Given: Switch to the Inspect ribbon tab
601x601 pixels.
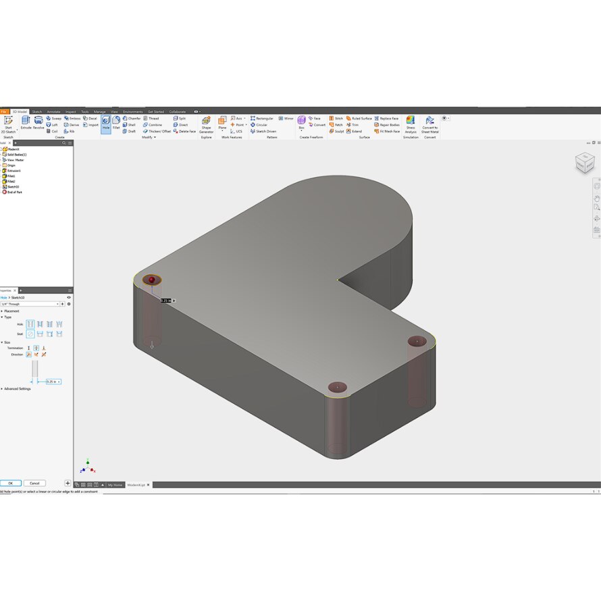Looking at the screenshot, I should 70,111.
